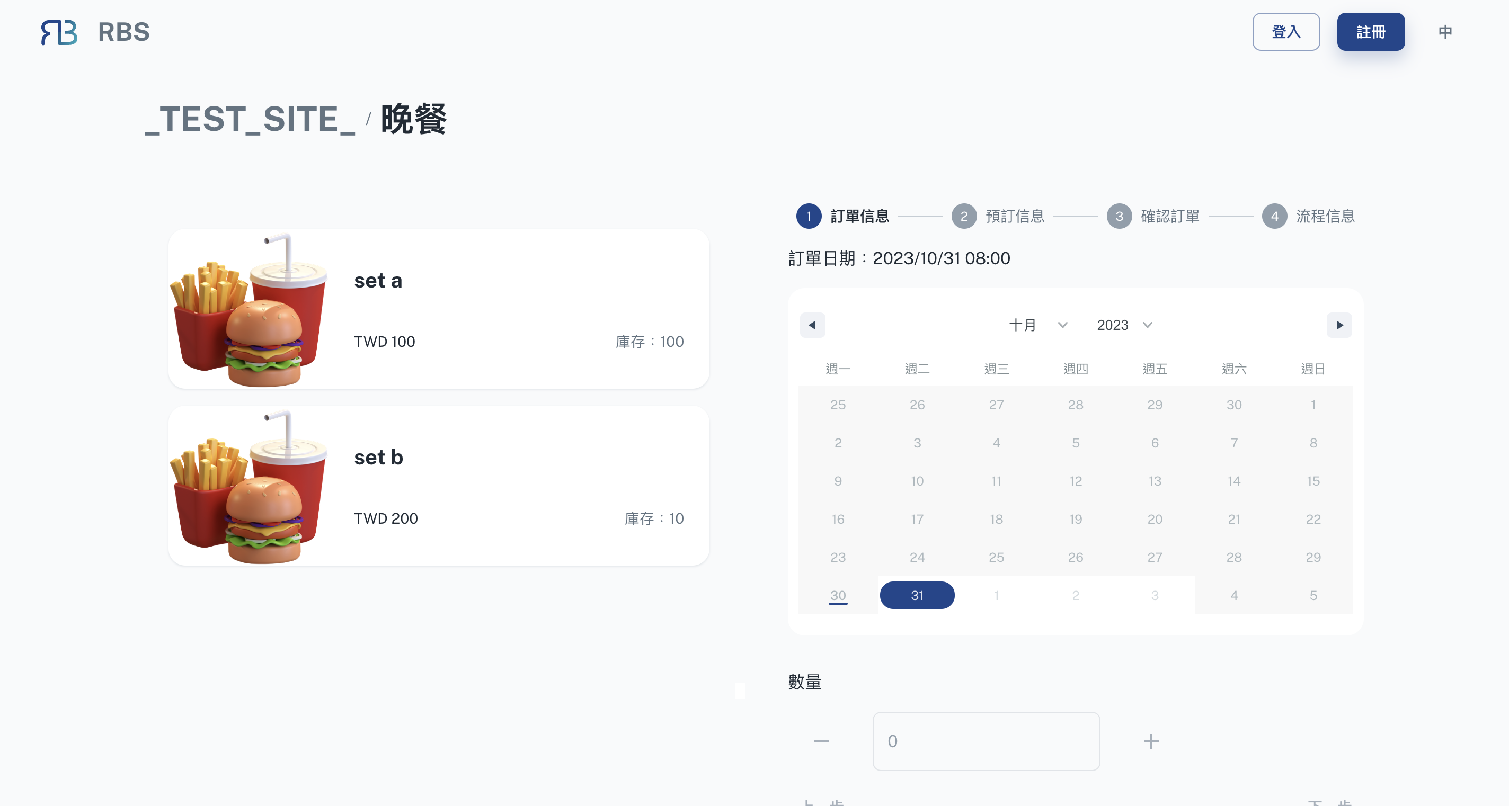Open the 中 language switcher
Image resolution: width=1509 pixels, height=806 pixels.
[1444, 32]
